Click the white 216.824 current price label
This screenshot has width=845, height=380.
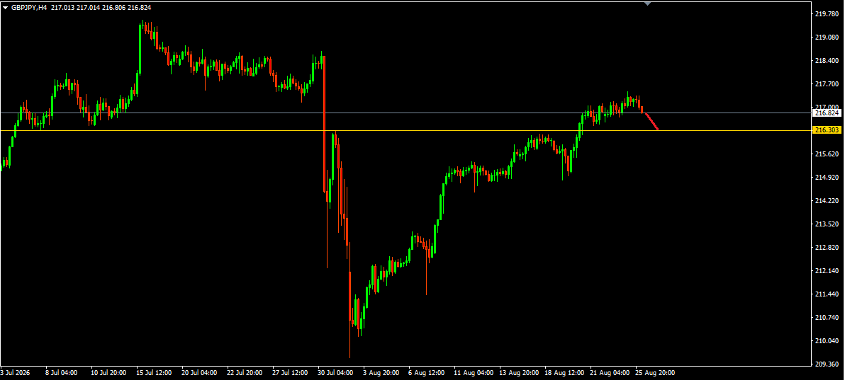click(827, 113)
